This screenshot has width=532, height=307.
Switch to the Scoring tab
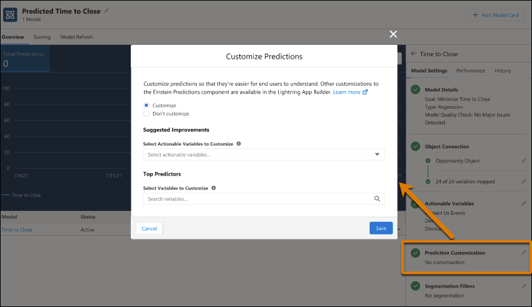coord(42,37)
